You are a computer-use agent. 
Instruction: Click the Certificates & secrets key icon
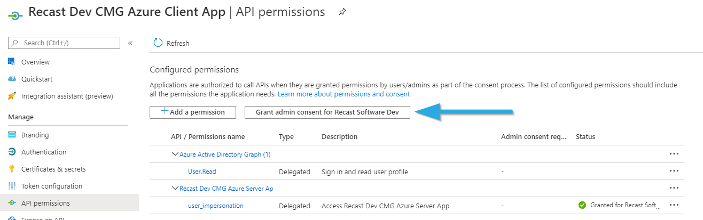[x=12, y=169]
